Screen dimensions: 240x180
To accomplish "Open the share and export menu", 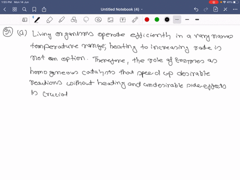I will pos(44,9).
